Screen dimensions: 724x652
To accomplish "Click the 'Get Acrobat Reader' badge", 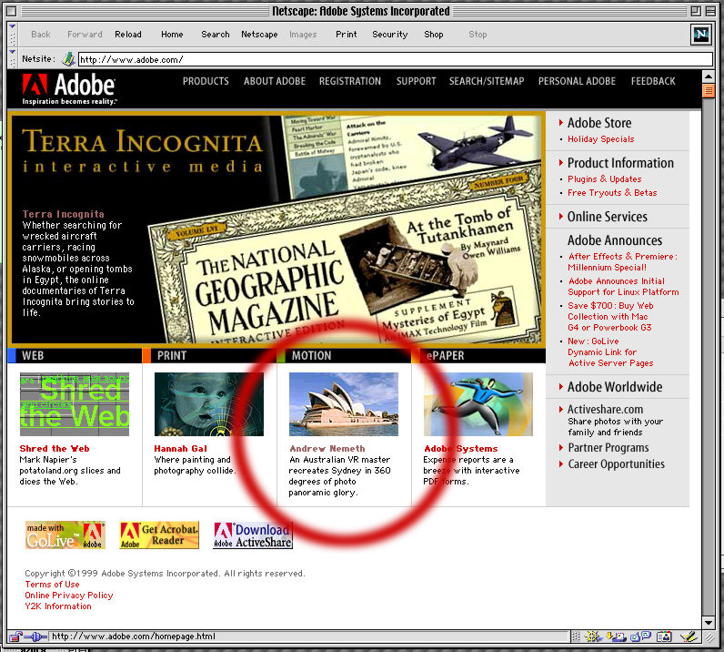I will point(159,535).
